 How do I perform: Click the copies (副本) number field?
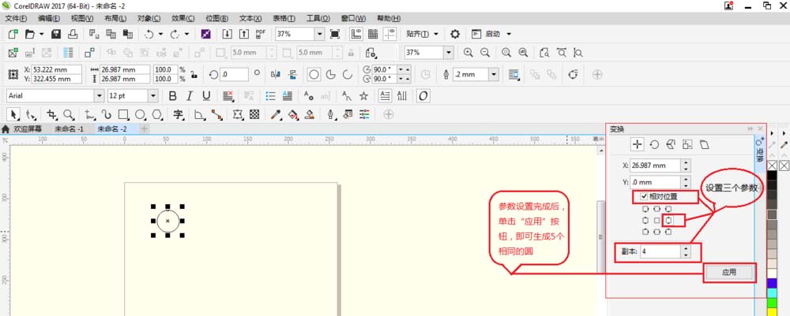click(660, 251)
